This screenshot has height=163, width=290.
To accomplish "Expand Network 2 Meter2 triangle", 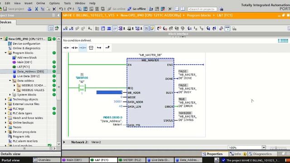I will coord(64,142).
